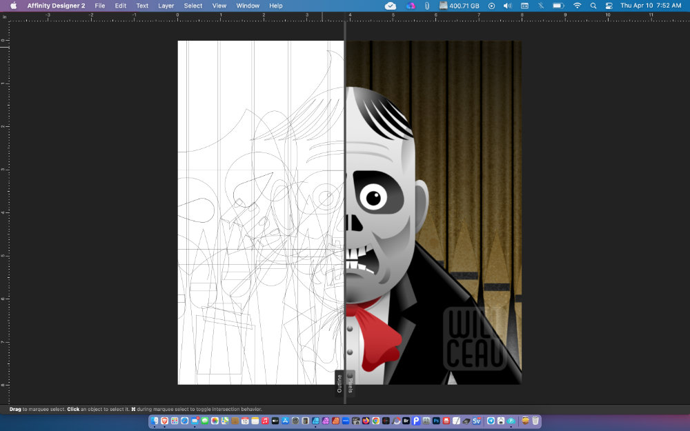The width and height of the screenshot is (690, 431).
Task: Open Affinity Designer from the Dock
Action: coord(315,421)
